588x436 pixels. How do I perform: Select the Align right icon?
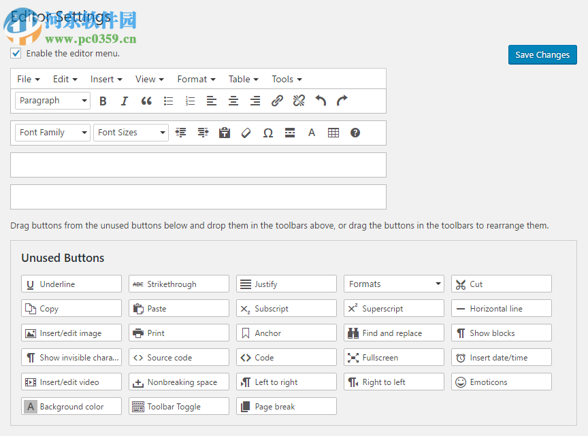coord(255,101)
